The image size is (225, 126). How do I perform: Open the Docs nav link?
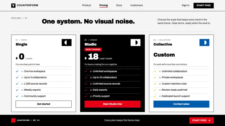[x=119, y=5]
